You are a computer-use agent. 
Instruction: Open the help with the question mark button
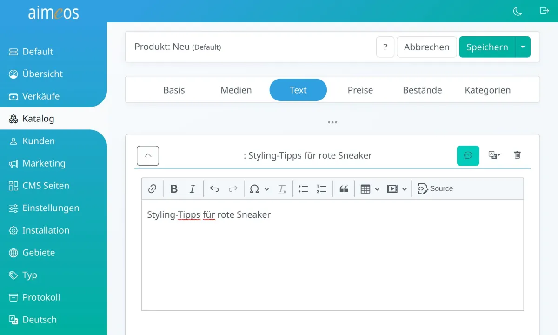click(x=385, y=47)
